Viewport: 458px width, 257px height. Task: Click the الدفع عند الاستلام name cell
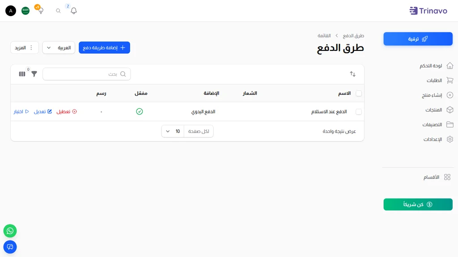click(329, 112)
